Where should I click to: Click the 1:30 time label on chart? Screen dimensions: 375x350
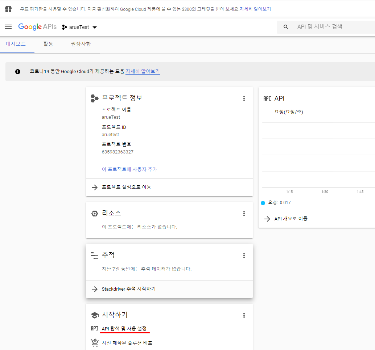325,192
